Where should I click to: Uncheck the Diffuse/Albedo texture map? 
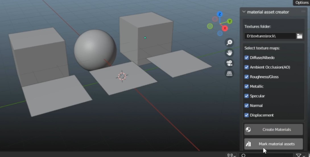click(x=247, y=58)
